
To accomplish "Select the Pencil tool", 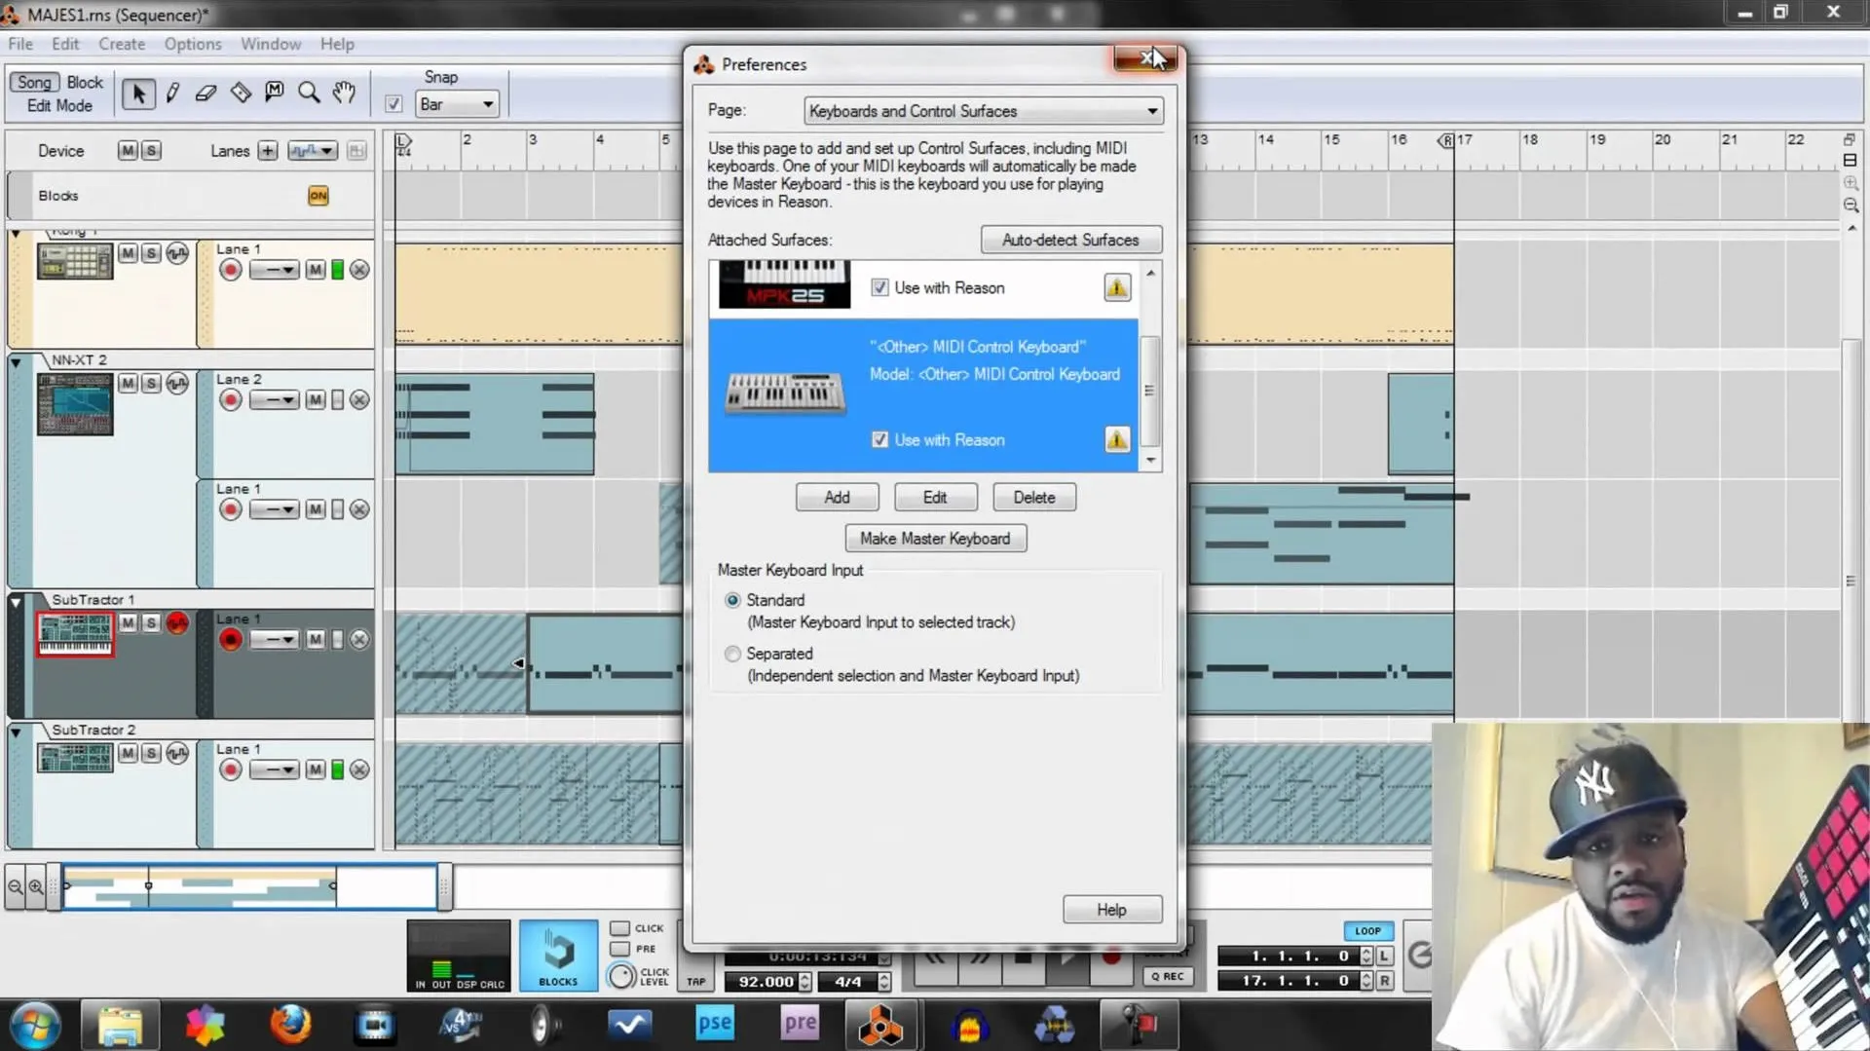I will (172, 93).
